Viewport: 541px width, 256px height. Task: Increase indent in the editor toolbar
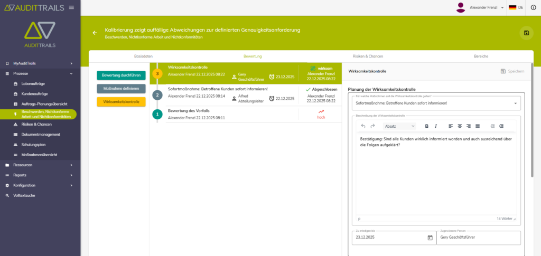point(501,126)
